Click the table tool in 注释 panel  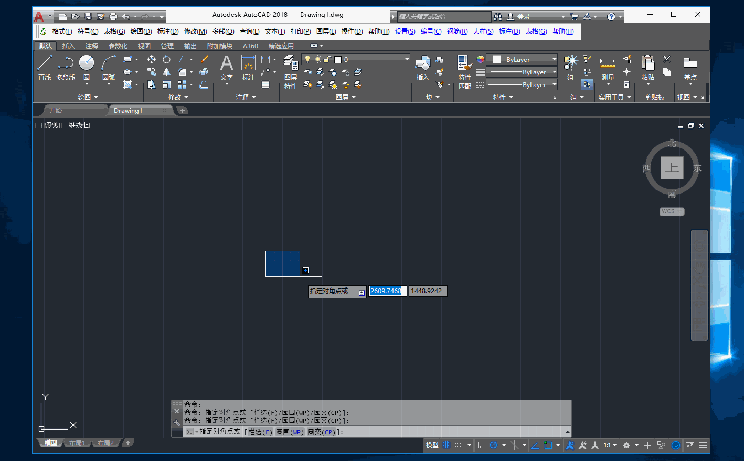(265, 84)
